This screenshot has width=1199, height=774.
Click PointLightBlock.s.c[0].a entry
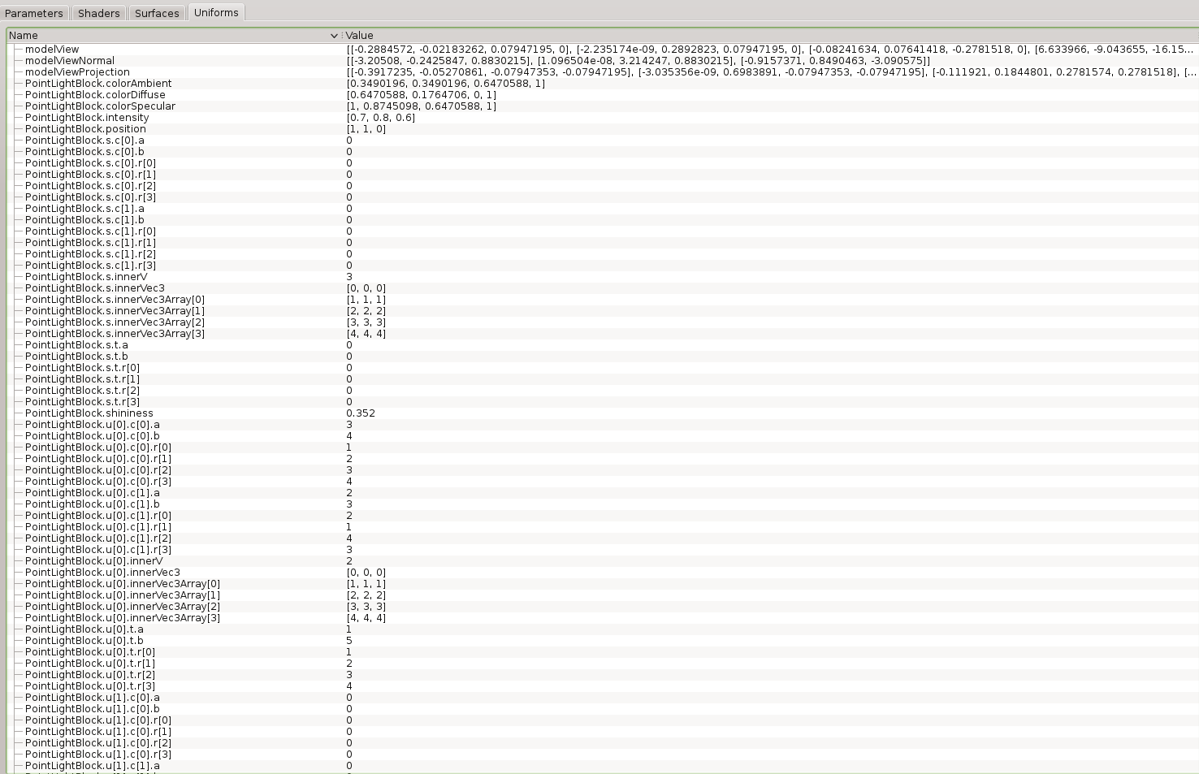coord(602,141)
